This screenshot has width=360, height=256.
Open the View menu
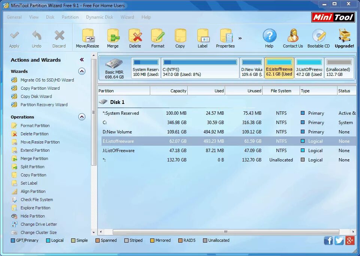click(x=34, y=17)
